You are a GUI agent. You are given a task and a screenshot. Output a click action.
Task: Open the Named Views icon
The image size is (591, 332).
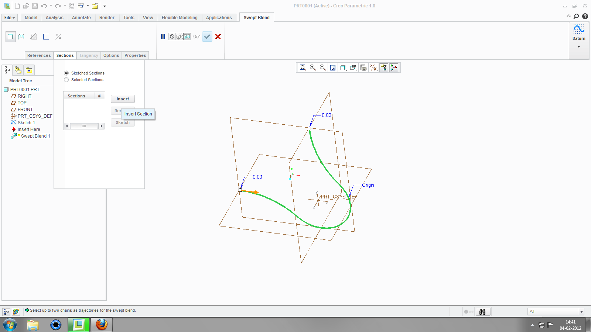click(x=353, y=68)
